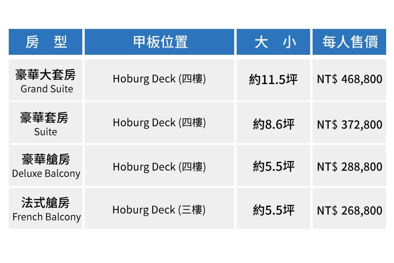Image resolution: width=394 pixels, height=263 pixels.
Task: Click Grand Suite's Hoburg Deck (四樓) cell
Action: click(x=159, y=79)
